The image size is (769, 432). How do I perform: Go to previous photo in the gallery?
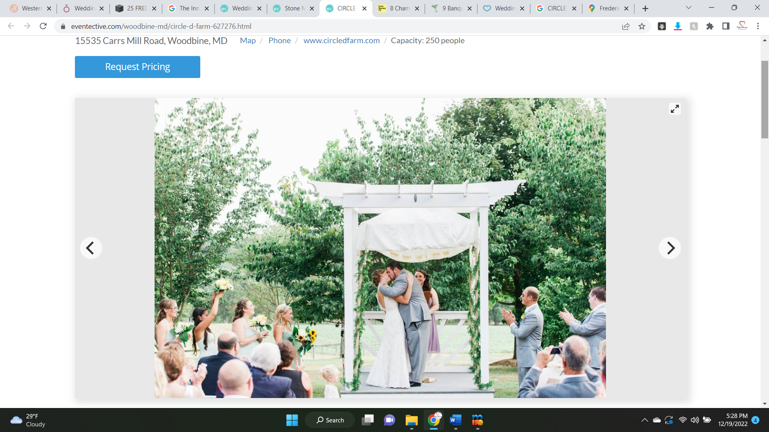coord(91,248)
